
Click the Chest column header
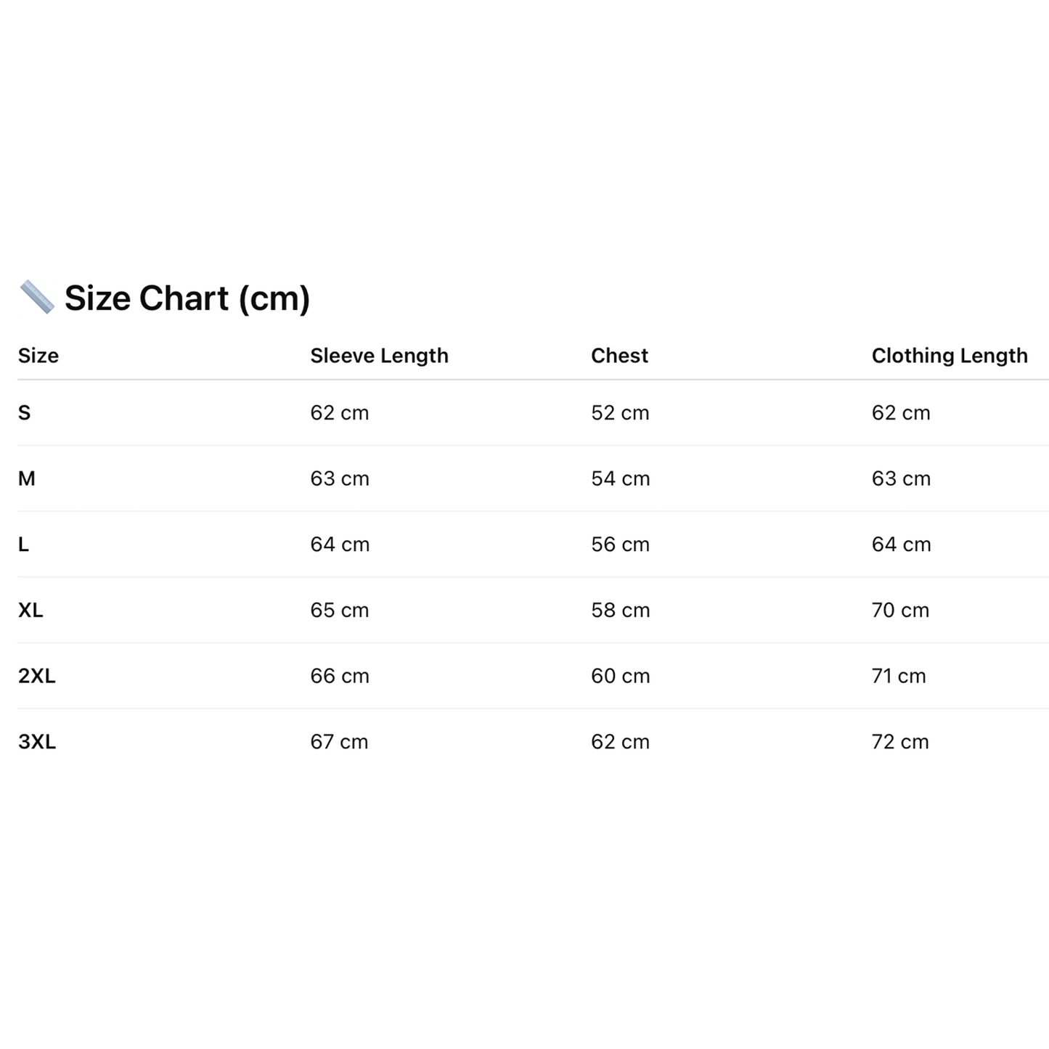pyautogui.click(x=619, y=356)
